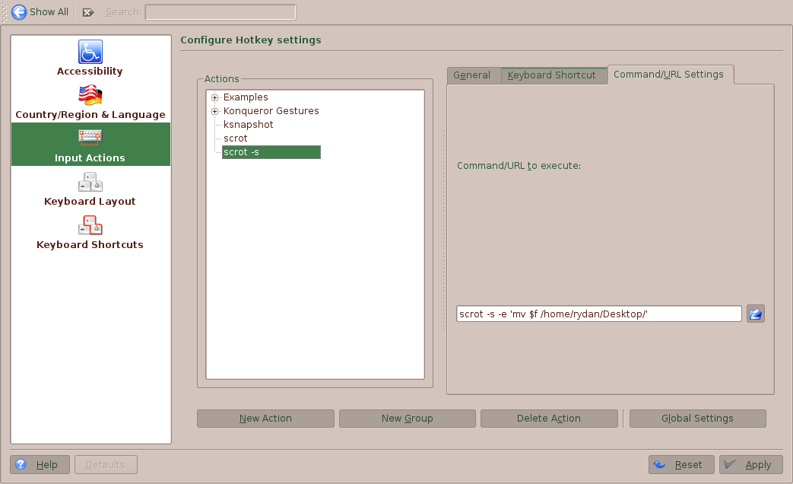Select Country/Region & Language flag icon
Screen dimensions: 793x484
[90, 96]
